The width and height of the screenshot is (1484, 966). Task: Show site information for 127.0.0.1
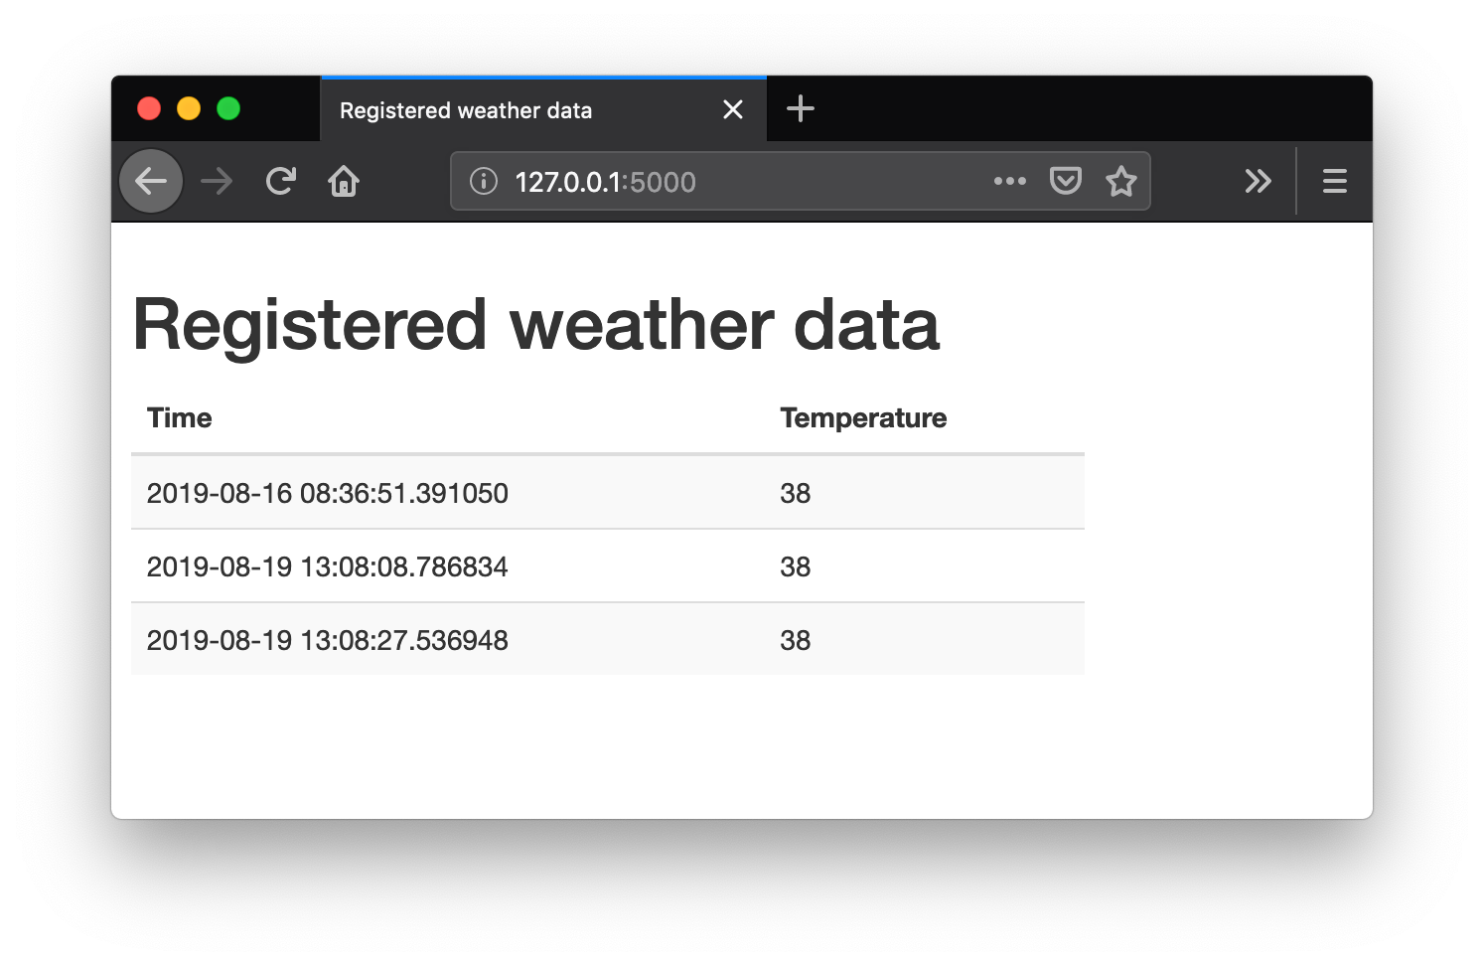click(x=484, y=181)
